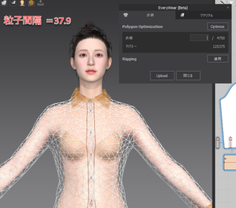Click the white T-shirt icon at top right
The image size is (236, 208).
(231, 2)
